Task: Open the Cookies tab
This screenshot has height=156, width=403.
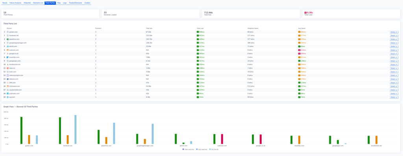Action: (x=87, y=3)
